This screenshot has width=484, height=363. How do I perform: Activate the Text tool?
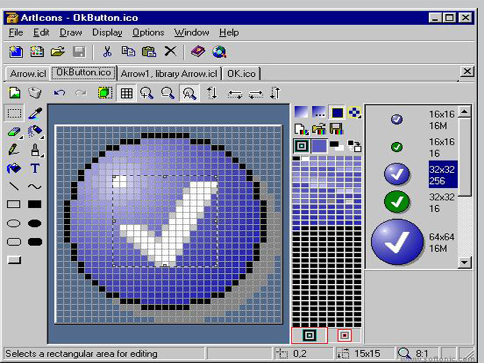(x=35, y=168)
